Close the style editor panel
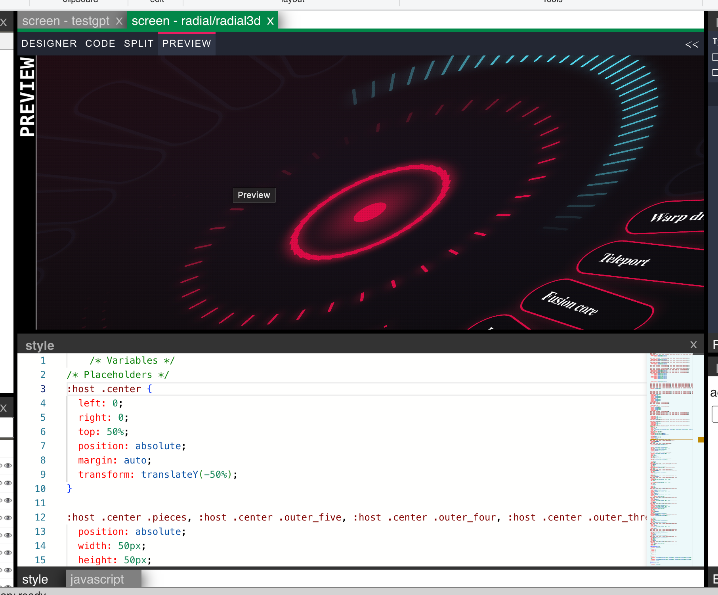 click(693, 345)
